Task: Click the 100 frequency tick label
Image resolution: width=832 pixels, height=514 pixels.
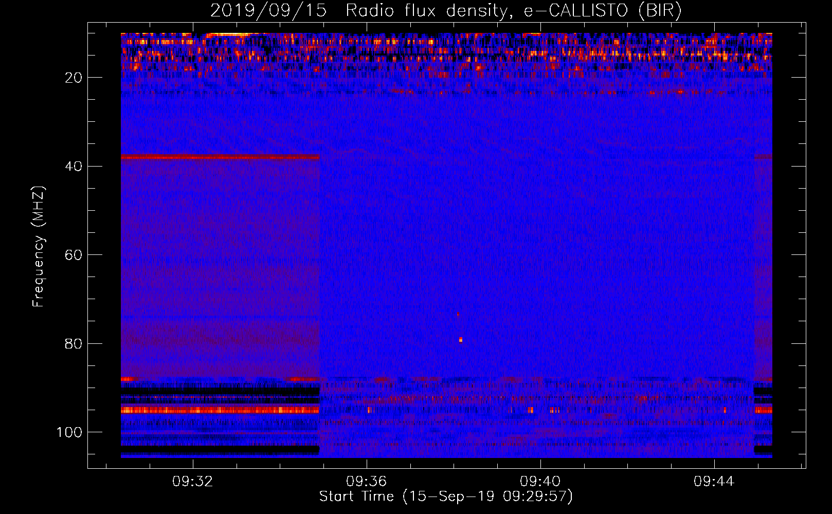Action: pyautogui.click(x=69, y=433)
